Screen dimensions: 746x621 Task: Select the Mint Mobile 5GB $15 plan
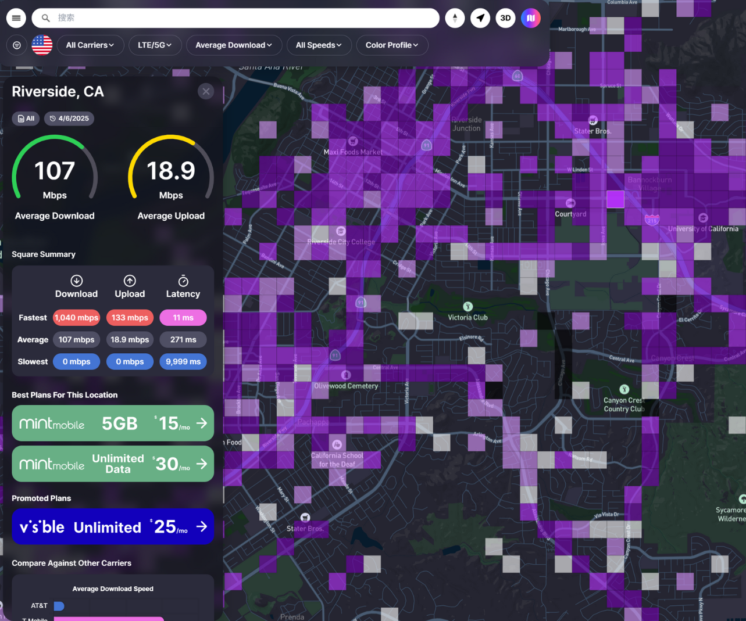click(x=113, y=423)
